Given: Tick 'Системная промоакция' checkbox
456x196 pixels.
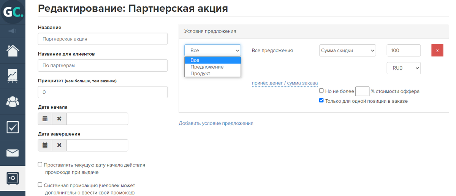Looking at the screenshot, I should 40,185.
